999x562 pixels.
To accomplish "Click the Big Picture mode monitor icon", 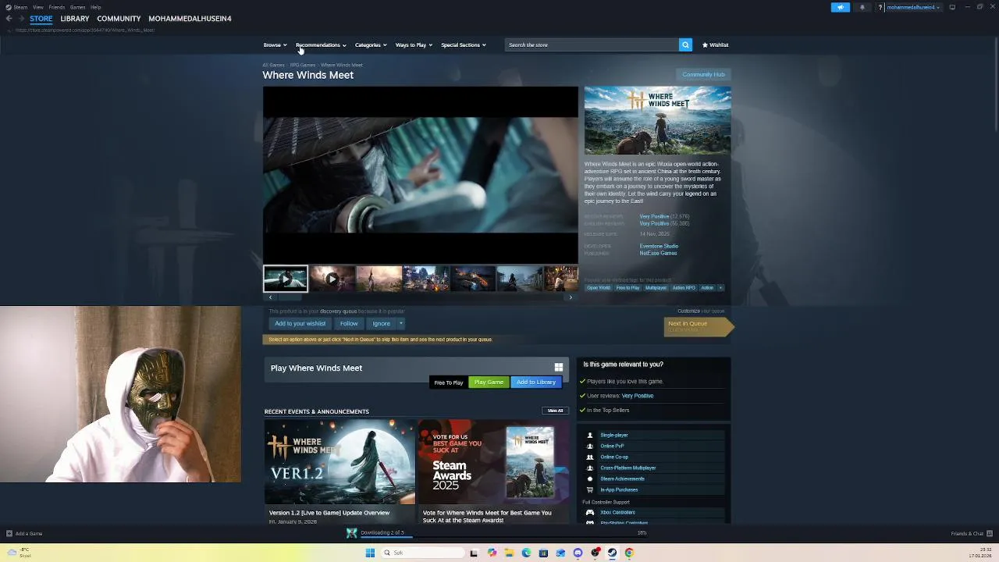I will coord(952,7).
